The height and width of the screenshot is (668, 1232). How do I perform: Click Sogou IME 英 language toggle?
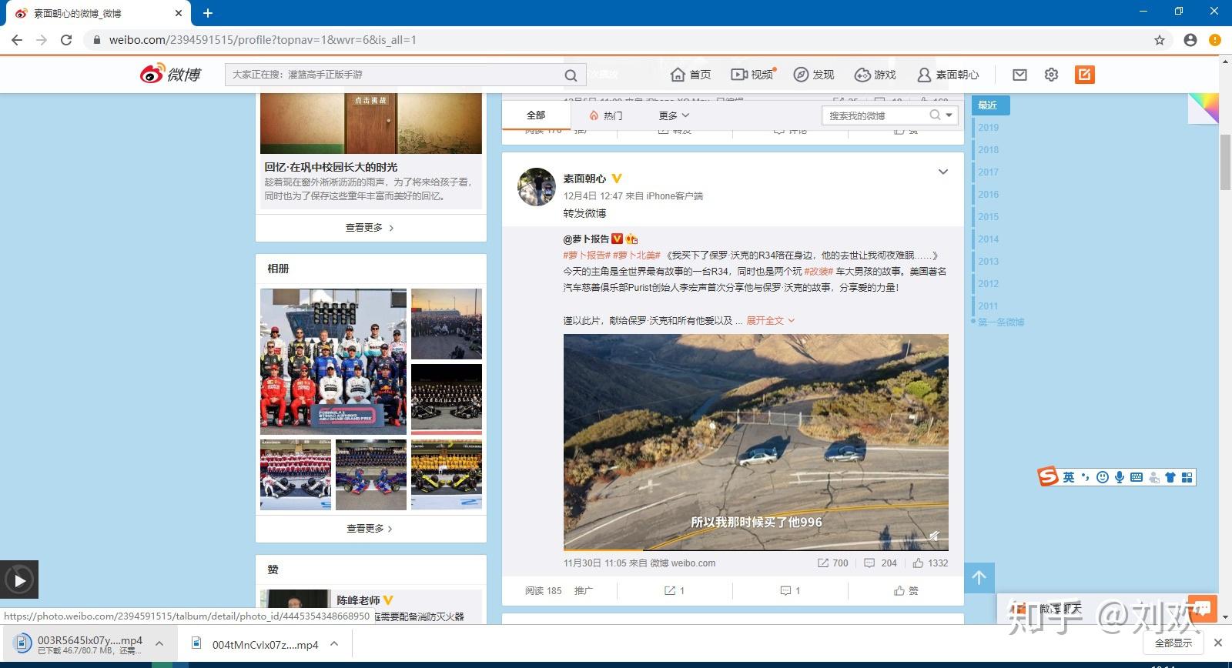click(x=1069, y=477)
